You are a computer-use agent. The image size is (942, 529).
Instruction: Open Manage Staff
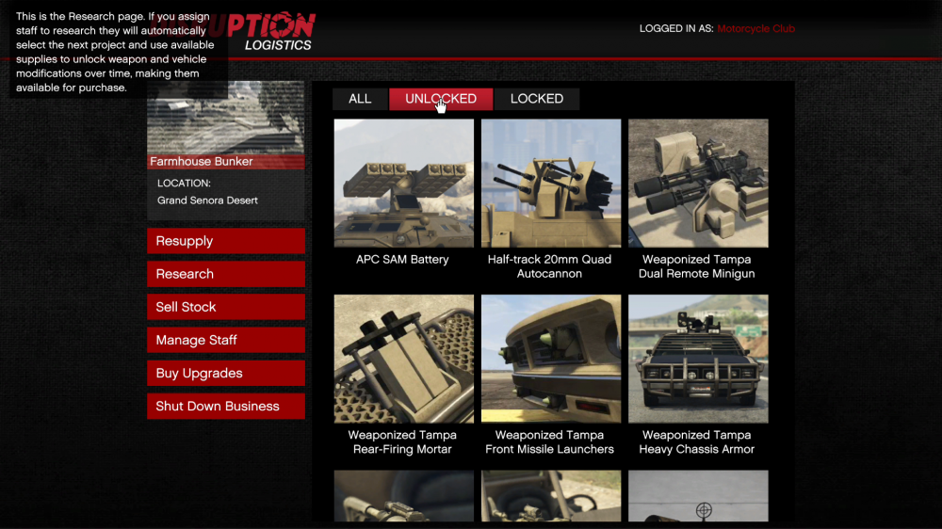[226, 340]
